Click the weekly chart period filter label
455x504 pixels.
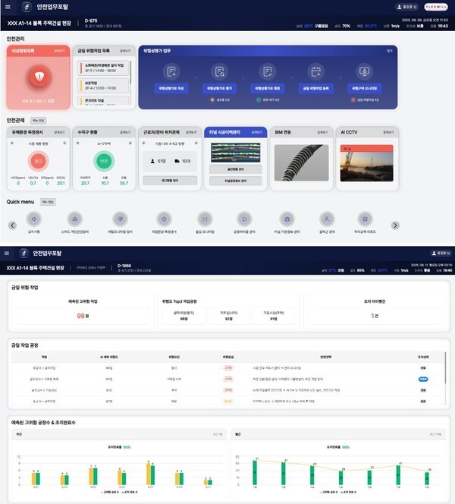(218, 434)
